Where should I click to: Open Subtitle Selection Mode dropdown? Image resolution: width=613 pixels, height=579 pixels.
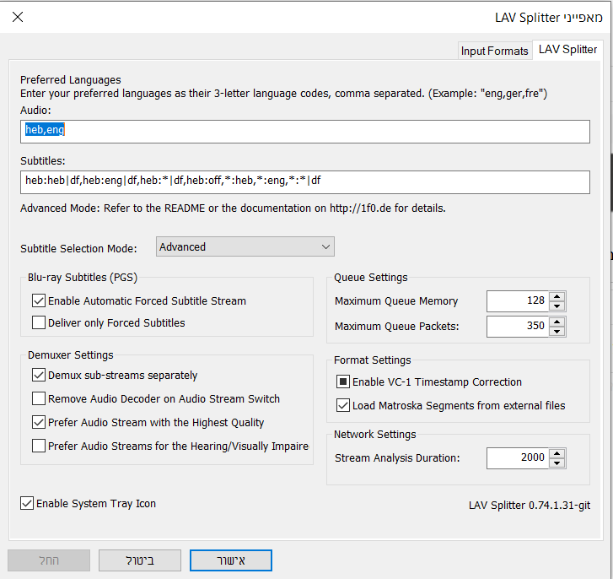245,246
